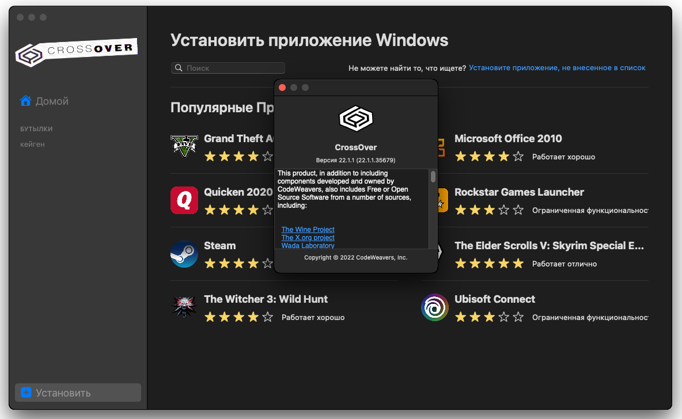The height and width of the screenshot is (419, 682).
Task: Open the Ubisoft Connect swirl icon
Action: coord(434,307)
